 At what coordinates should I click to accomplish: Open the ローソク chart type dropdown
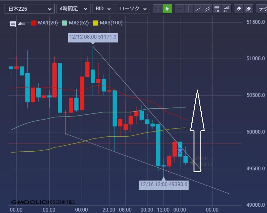[x=133, y=9]
